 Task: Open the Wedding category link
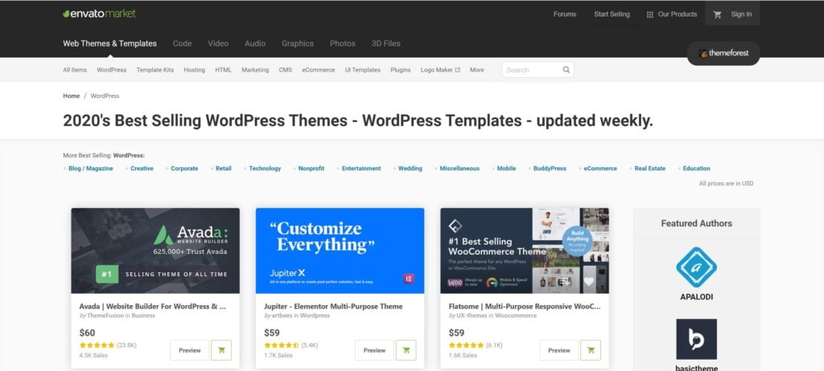click(410, 169)
